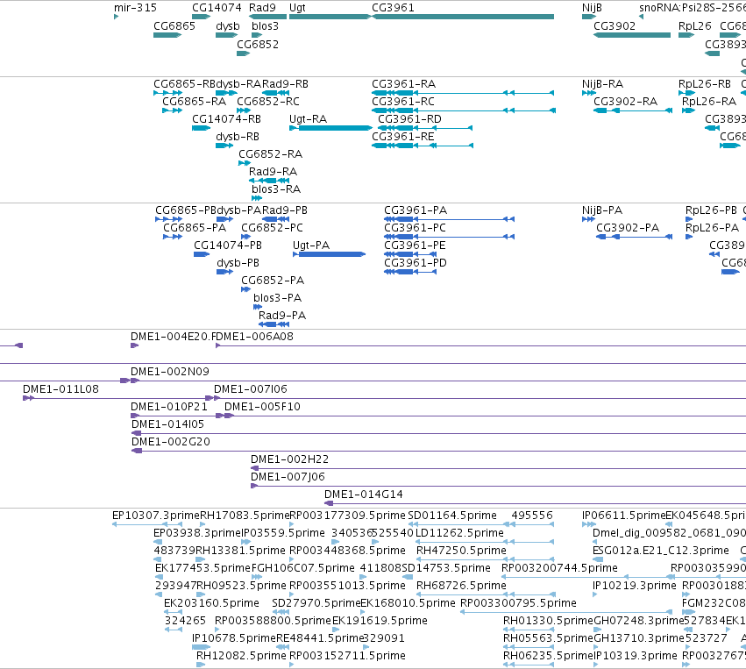Viewport: 746px width, 669px height.
Task: Click the CG3902-RA transcript label
Action: tap(625, 102)
